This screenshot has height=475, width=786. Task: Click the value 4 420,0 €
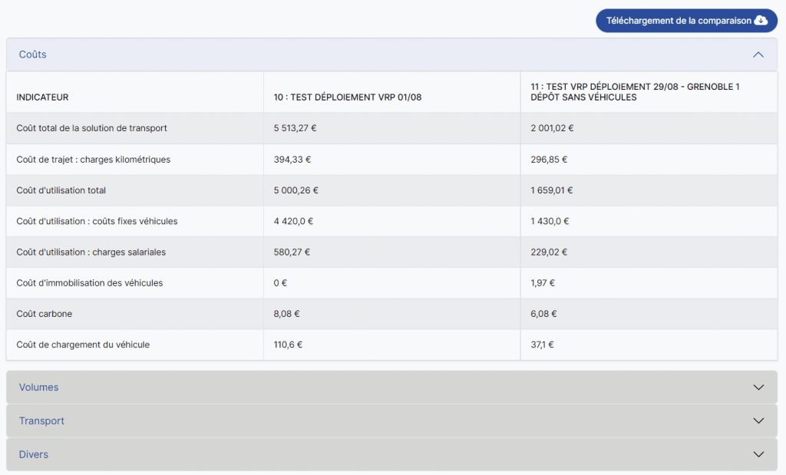[x=293, y=221]
